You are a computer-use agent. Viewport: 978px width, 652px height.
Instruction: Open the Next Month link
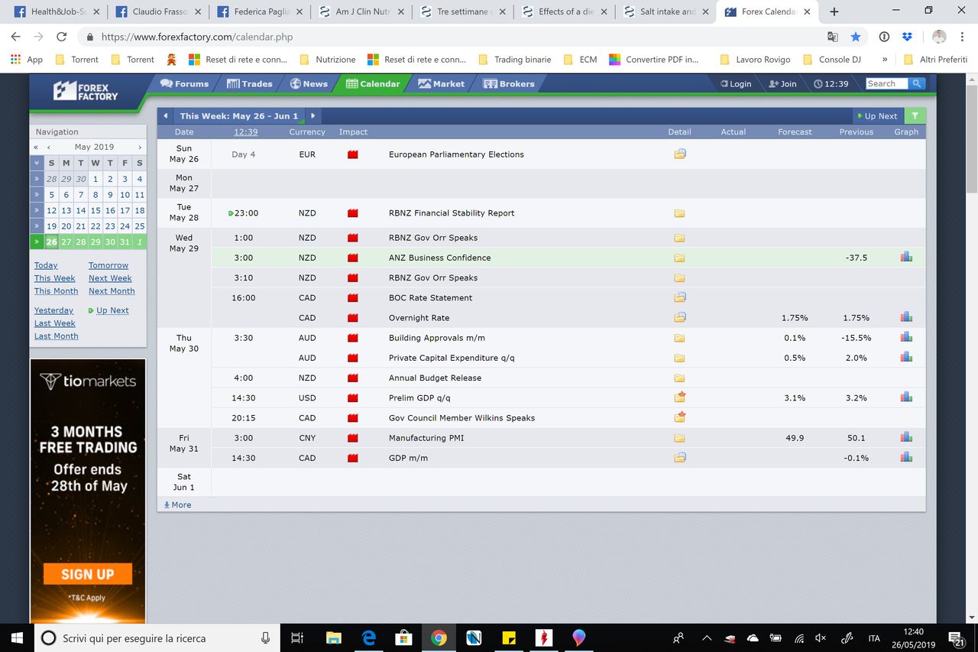pos(112,291)
